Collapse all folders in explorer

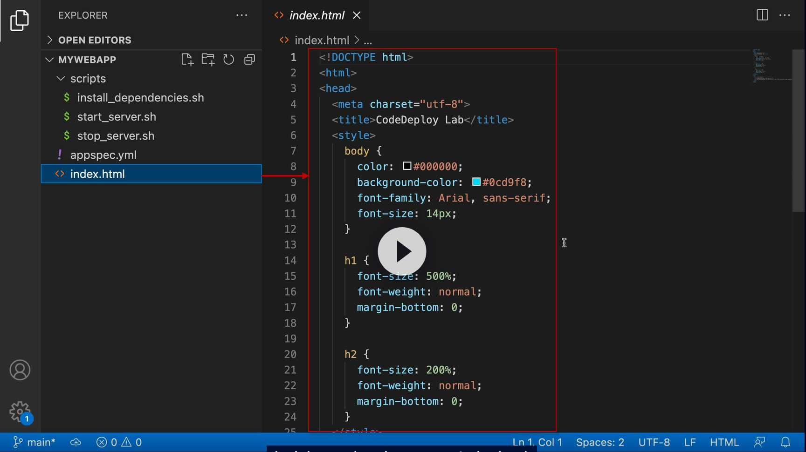pyautogui.click(x=249, y=60)
